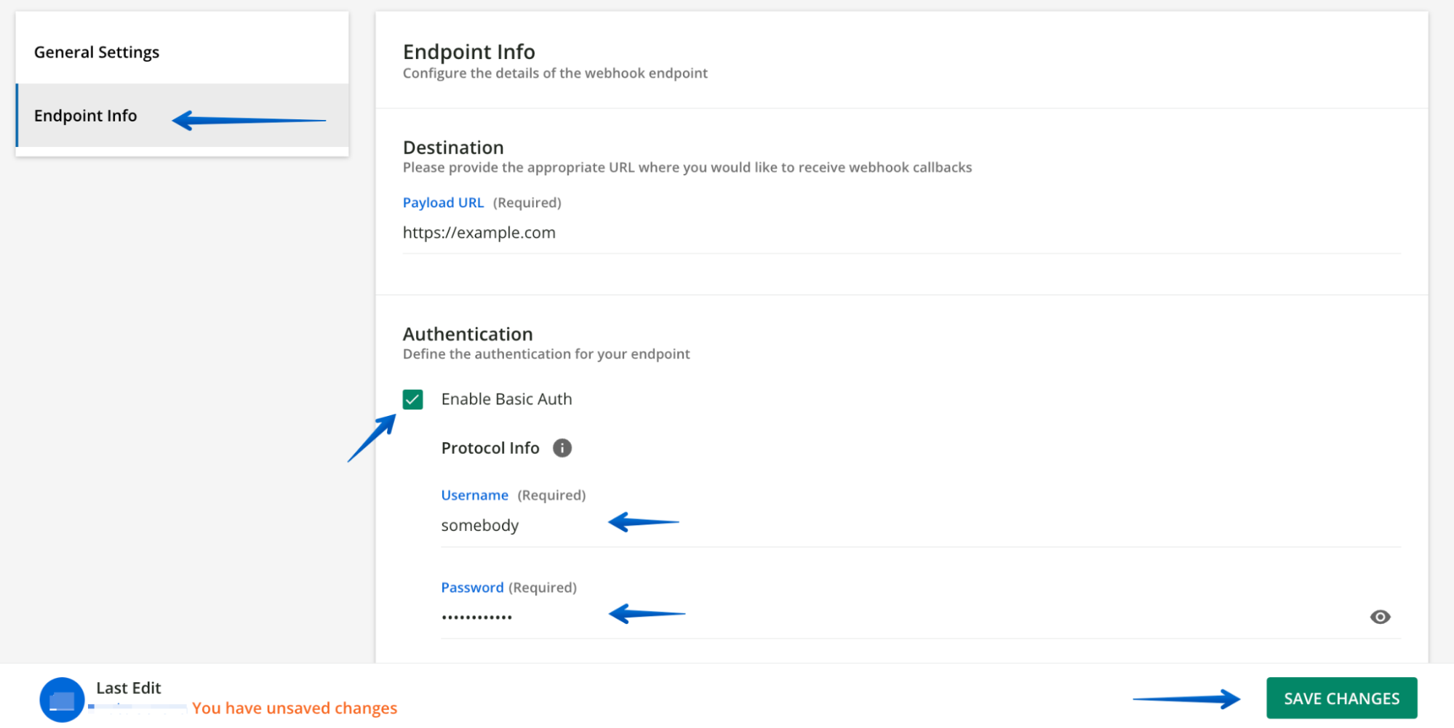Click the Password field label link
The image size is (1454, 728).
472,587
